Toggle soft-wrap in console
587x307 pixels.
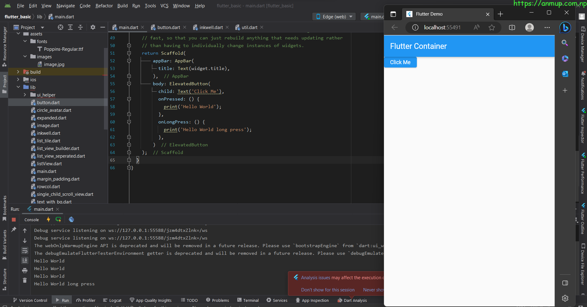[x=25, y=251]
